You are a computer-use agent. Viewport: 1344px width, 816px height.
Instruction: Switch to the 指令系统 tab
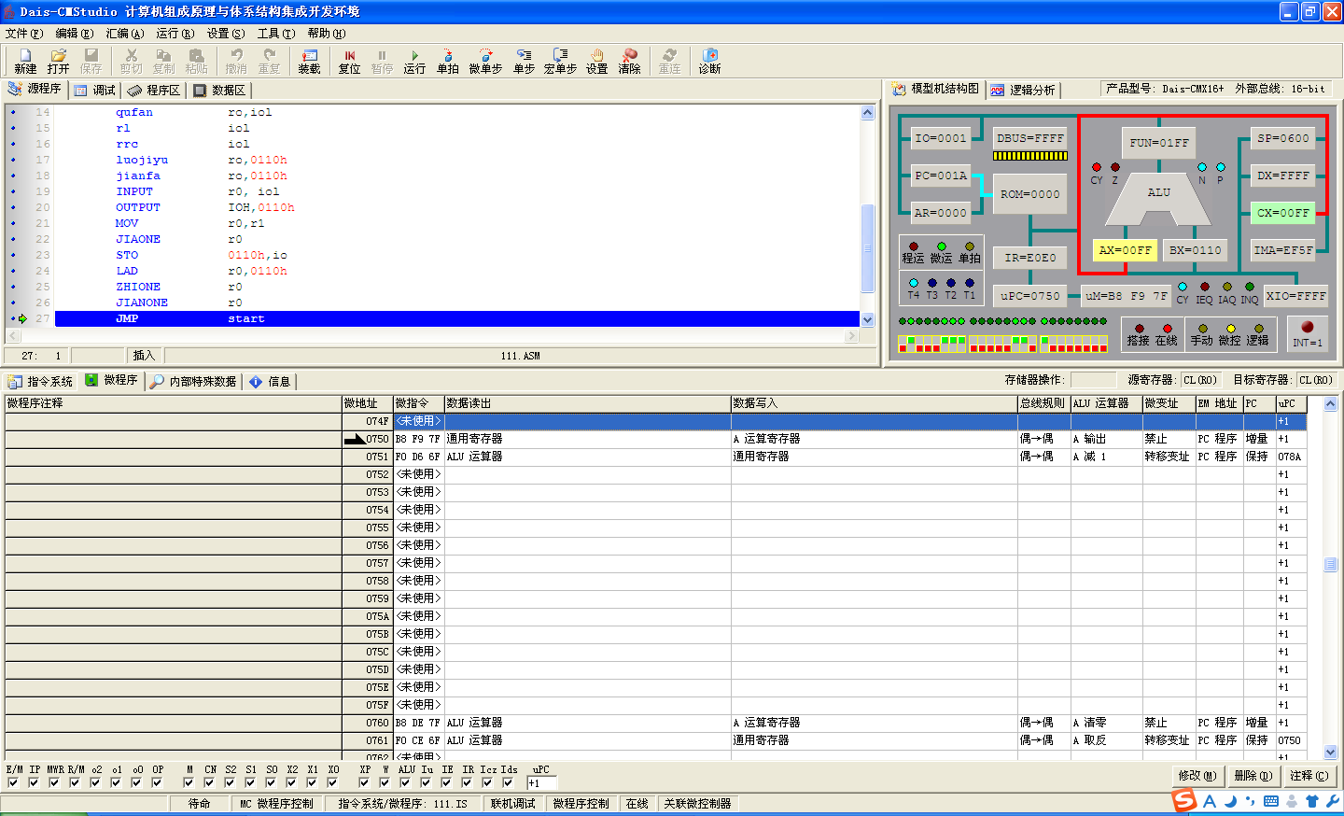pyautogui.click(x=40, y=381)
